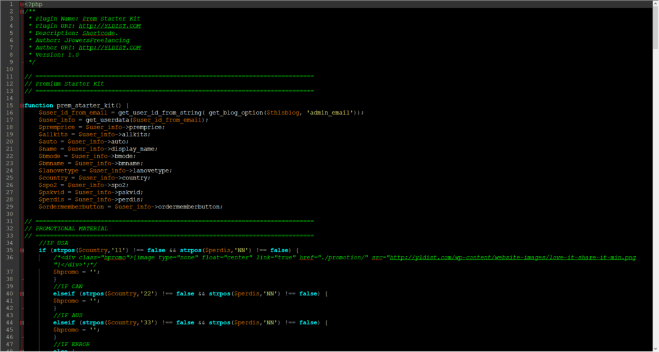Collapse the elseif '33' fold on line 44
The height and width of the screenshot is (352, 659).
(23, 322)
